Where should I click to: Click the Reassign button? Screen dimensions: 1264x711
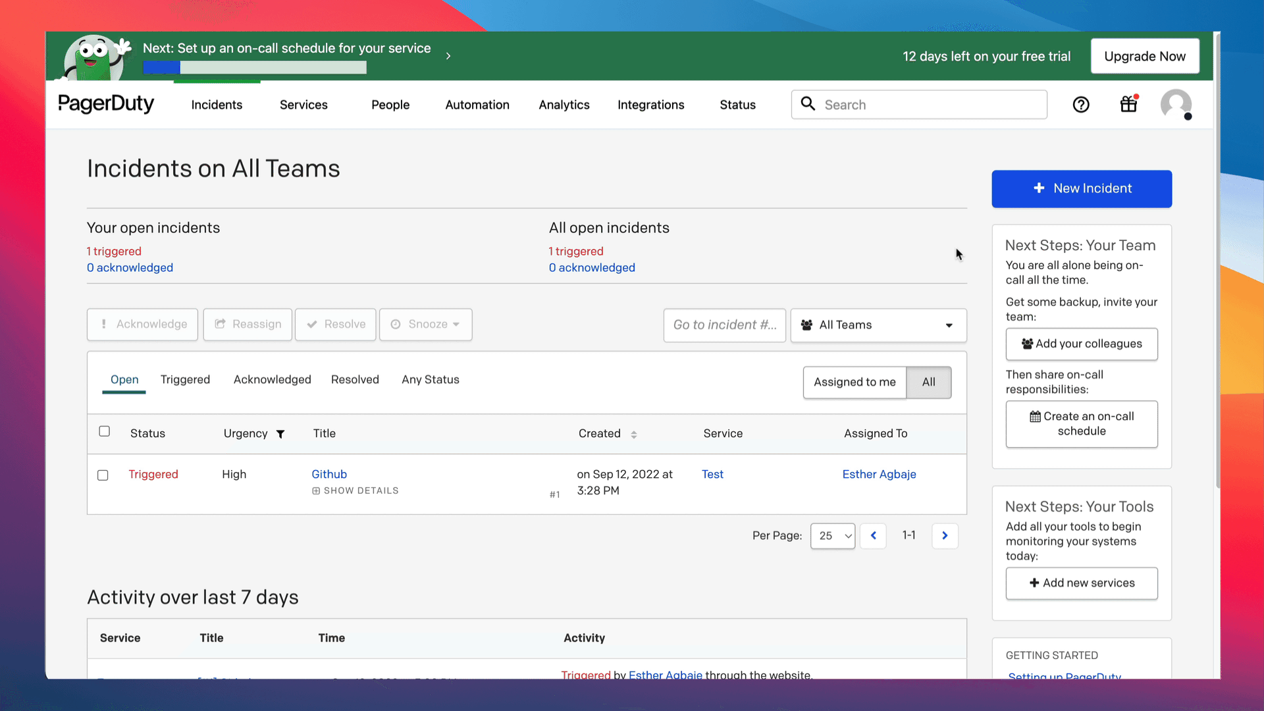248,325
